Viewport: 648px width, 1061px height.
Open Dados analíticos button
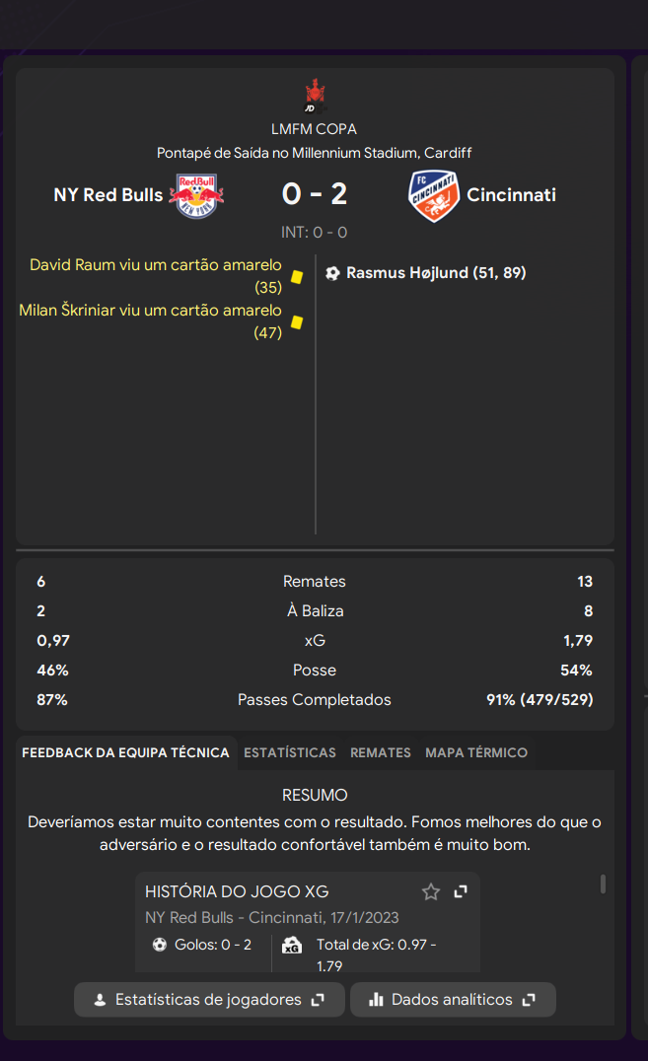453,1000
